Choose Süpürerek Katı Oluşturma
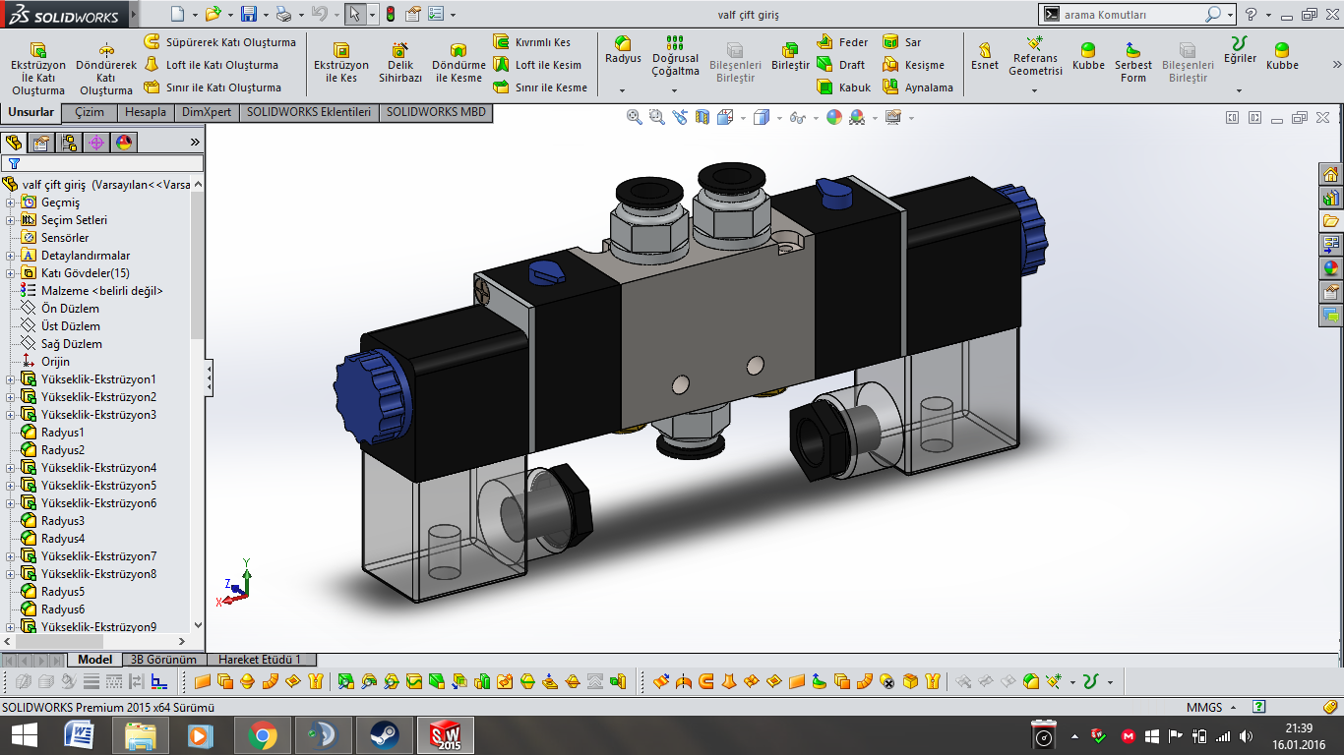Image resolution: width=1344 pixels, height=755 pixels. coord(219,42)
